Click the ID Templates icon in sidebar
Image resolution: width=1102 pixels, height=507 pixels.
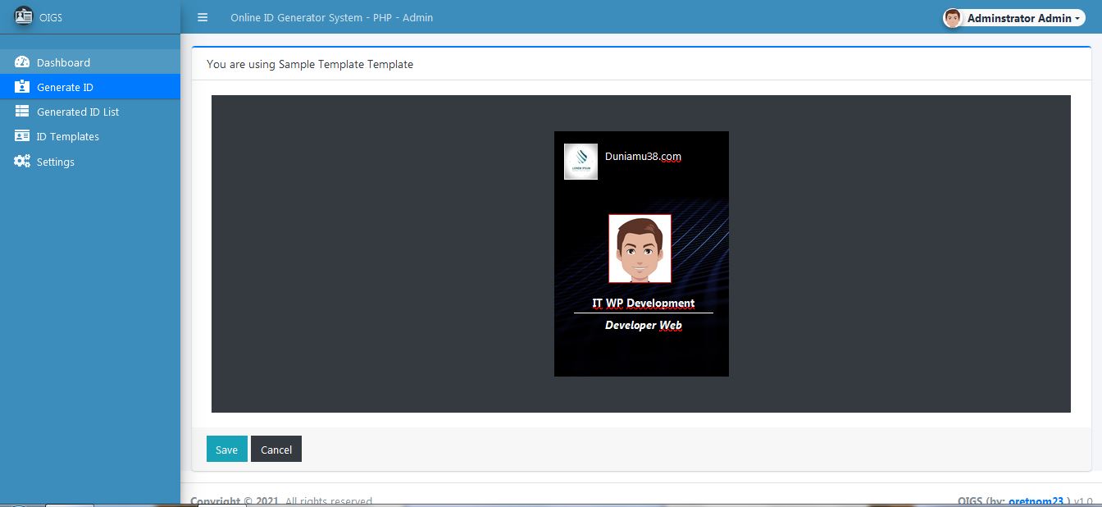coord(22,136)
